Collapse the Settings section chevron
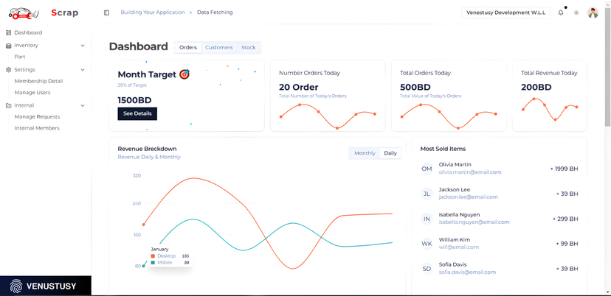The image size is (611, 296). [x=83, y=70]
